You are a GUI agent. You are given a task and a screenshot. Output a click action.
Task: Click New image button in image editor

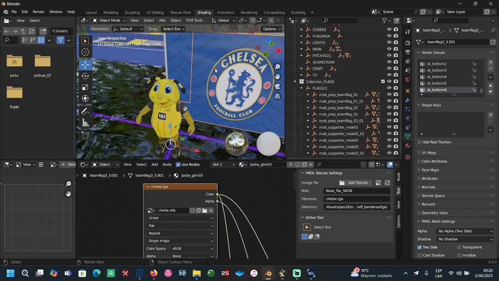(x=69, y=164)
